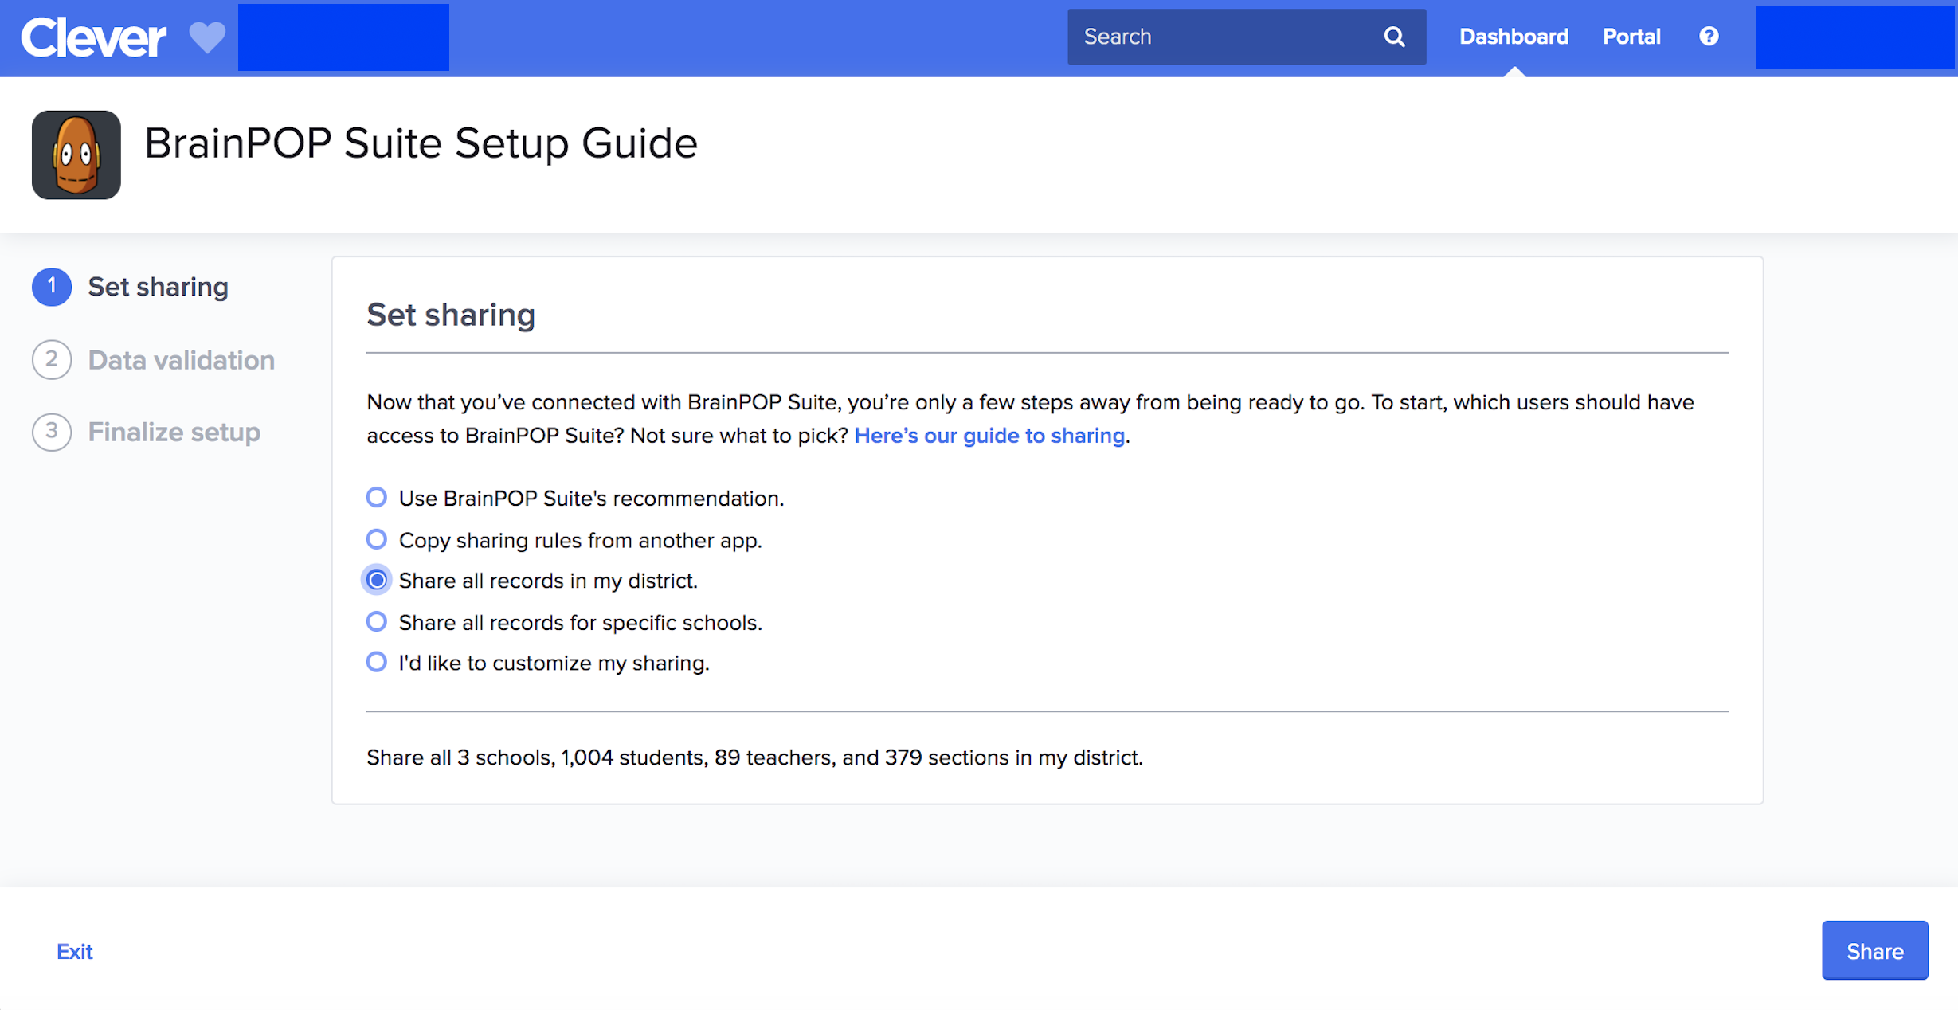Viewport: 1958px width, 1010px height.
Task: Select I'd like to customize my sharing
Action: point(377,663)
